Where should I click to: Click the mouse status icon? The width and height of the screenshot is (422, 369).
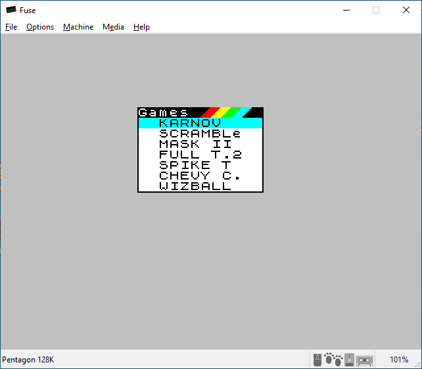(317, 360)
